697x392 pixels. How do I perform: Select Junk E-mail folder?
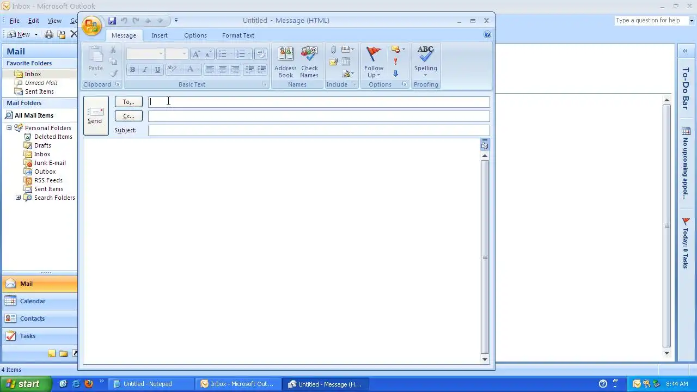pos(50,163)
